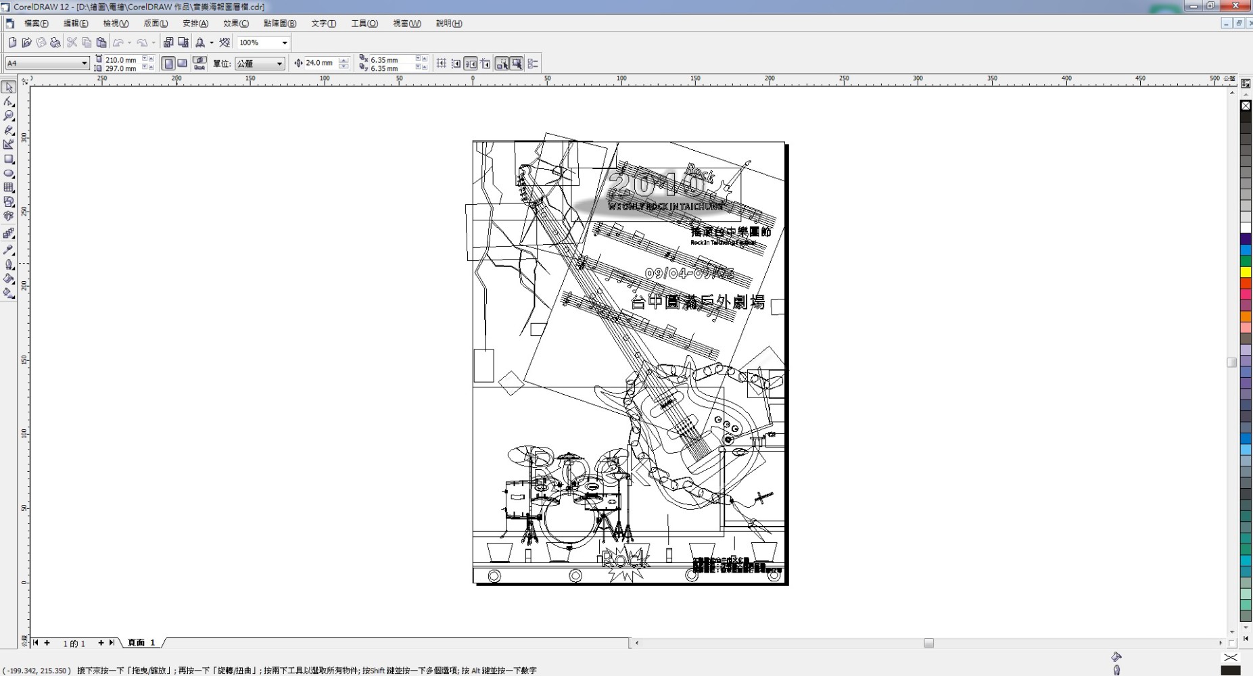1253x676 pixels.
Task: Switch page to portrait orientation
Action: 169,64
